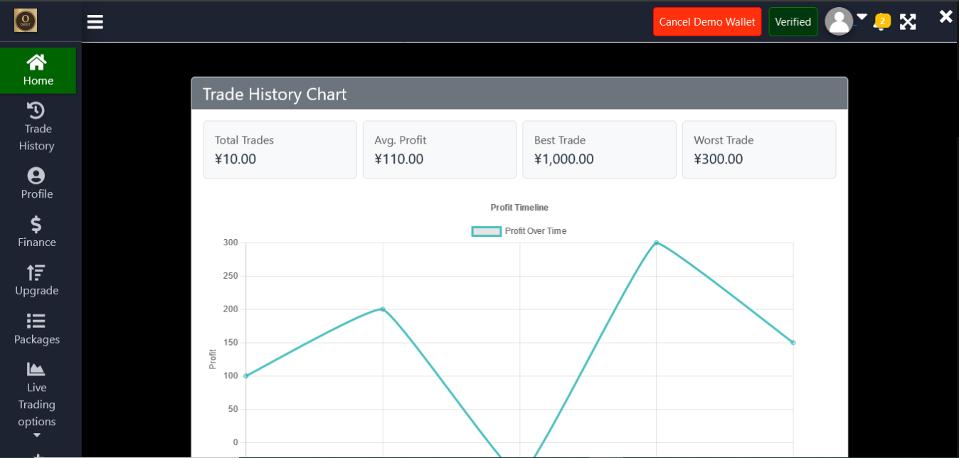The width and height of the screenshot is (959, 458).
Task: Open the Home sidebar item
Action: pyautogui.click(x=38, y=70)
